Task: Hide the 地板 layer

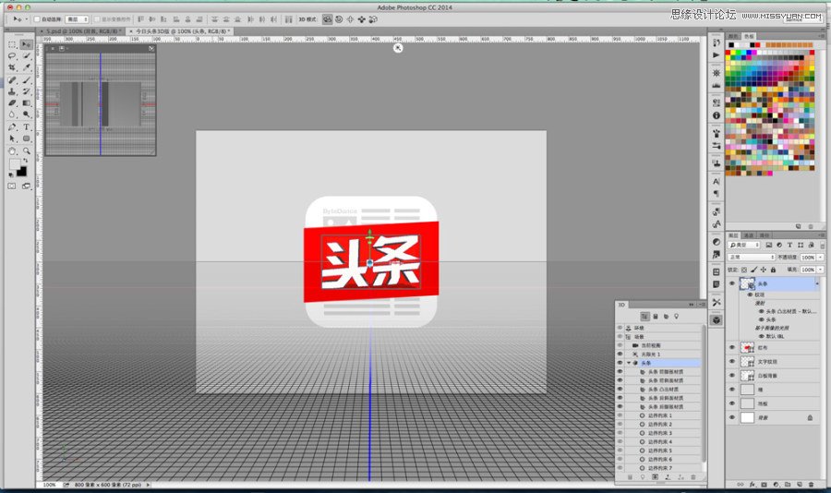Action: coord(732,403)
